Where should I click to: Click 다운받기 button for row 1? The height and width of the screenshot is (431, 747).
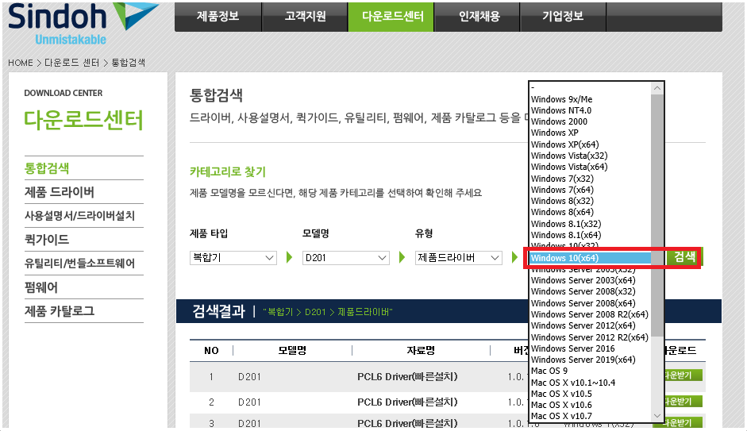point(682,375)
